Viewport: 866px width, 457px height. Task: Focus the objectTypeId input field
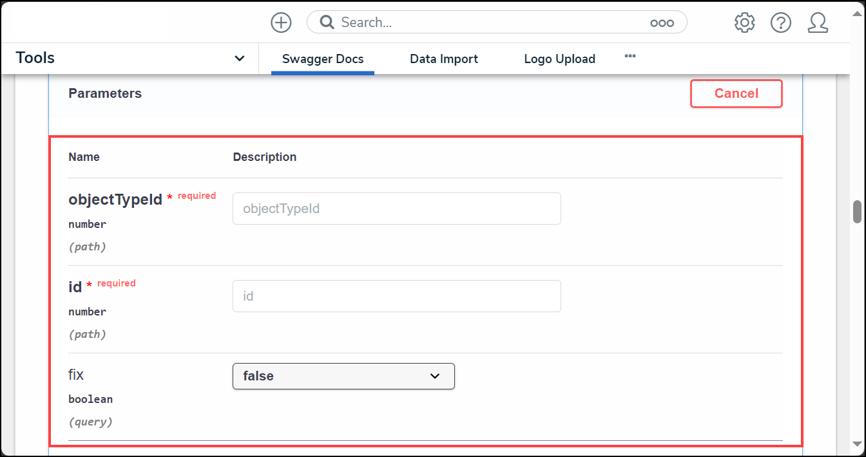[396, 209]
